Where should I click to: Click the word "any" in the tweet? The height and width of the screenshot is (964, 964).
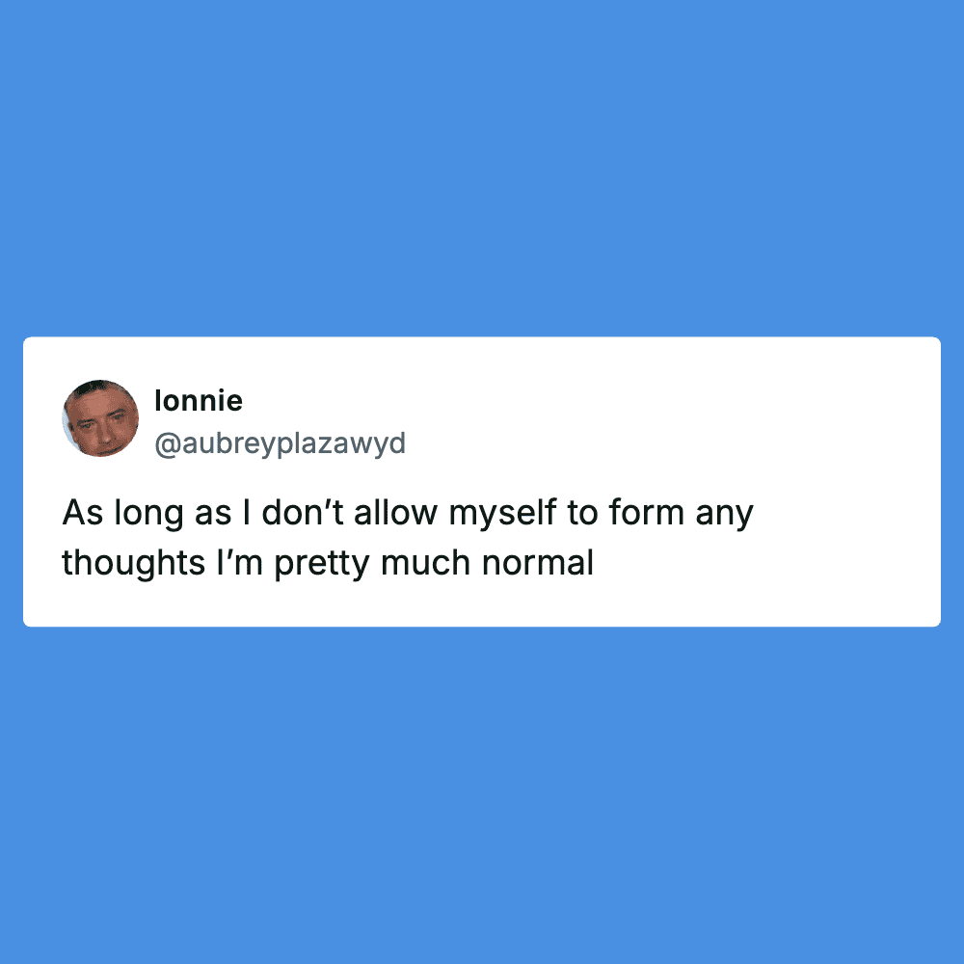(x=724, y=514)
